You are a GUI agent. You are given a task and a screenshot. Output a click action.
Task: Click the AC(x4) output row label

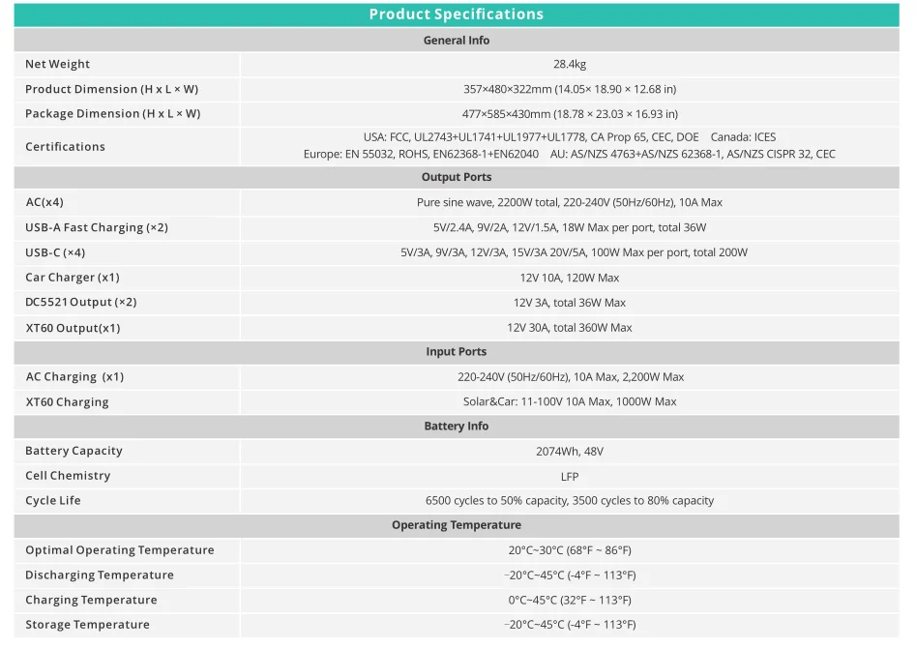[x=44, y=203]
